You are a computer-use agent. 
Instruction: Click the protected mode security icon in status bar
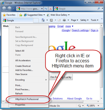point(79,106)
